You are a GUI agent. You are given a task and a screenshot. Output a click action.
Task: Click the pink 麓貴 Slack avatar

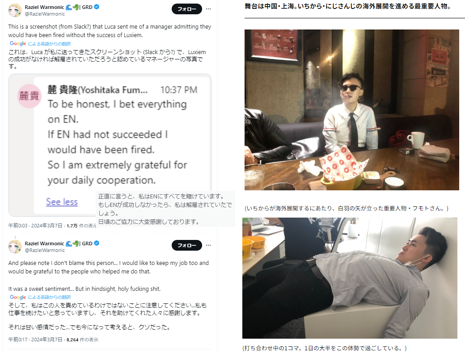click(x=29, y=96)
